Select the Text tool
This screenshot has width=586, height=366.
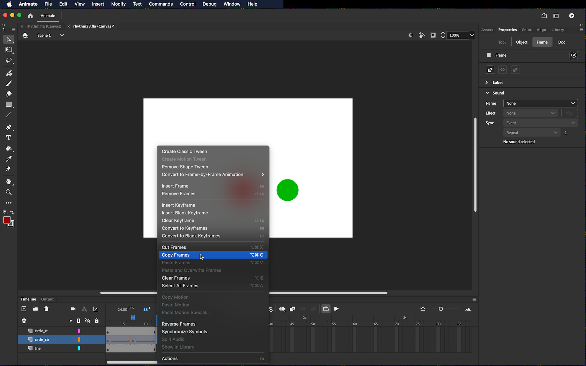pos(9,138)
